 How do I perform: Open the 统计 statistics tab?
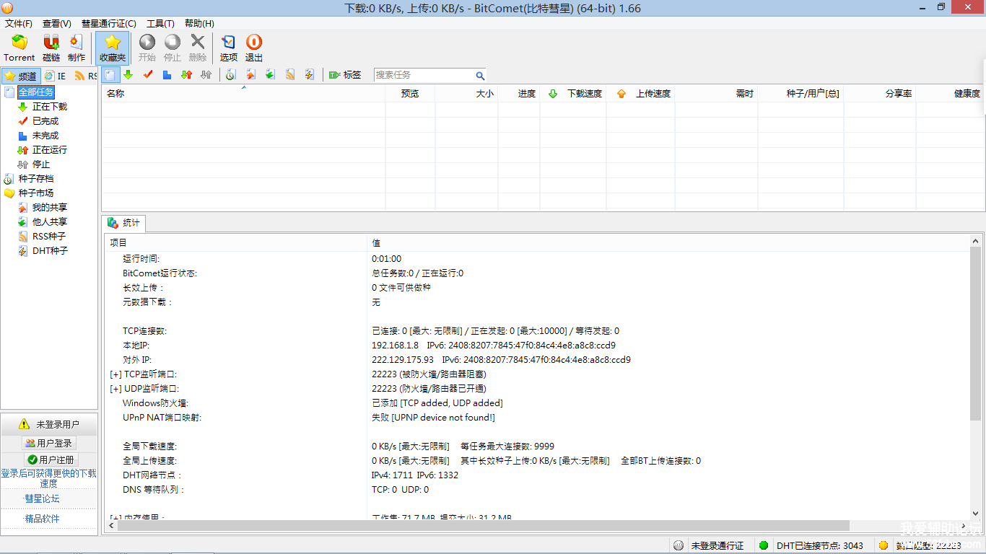123,223
